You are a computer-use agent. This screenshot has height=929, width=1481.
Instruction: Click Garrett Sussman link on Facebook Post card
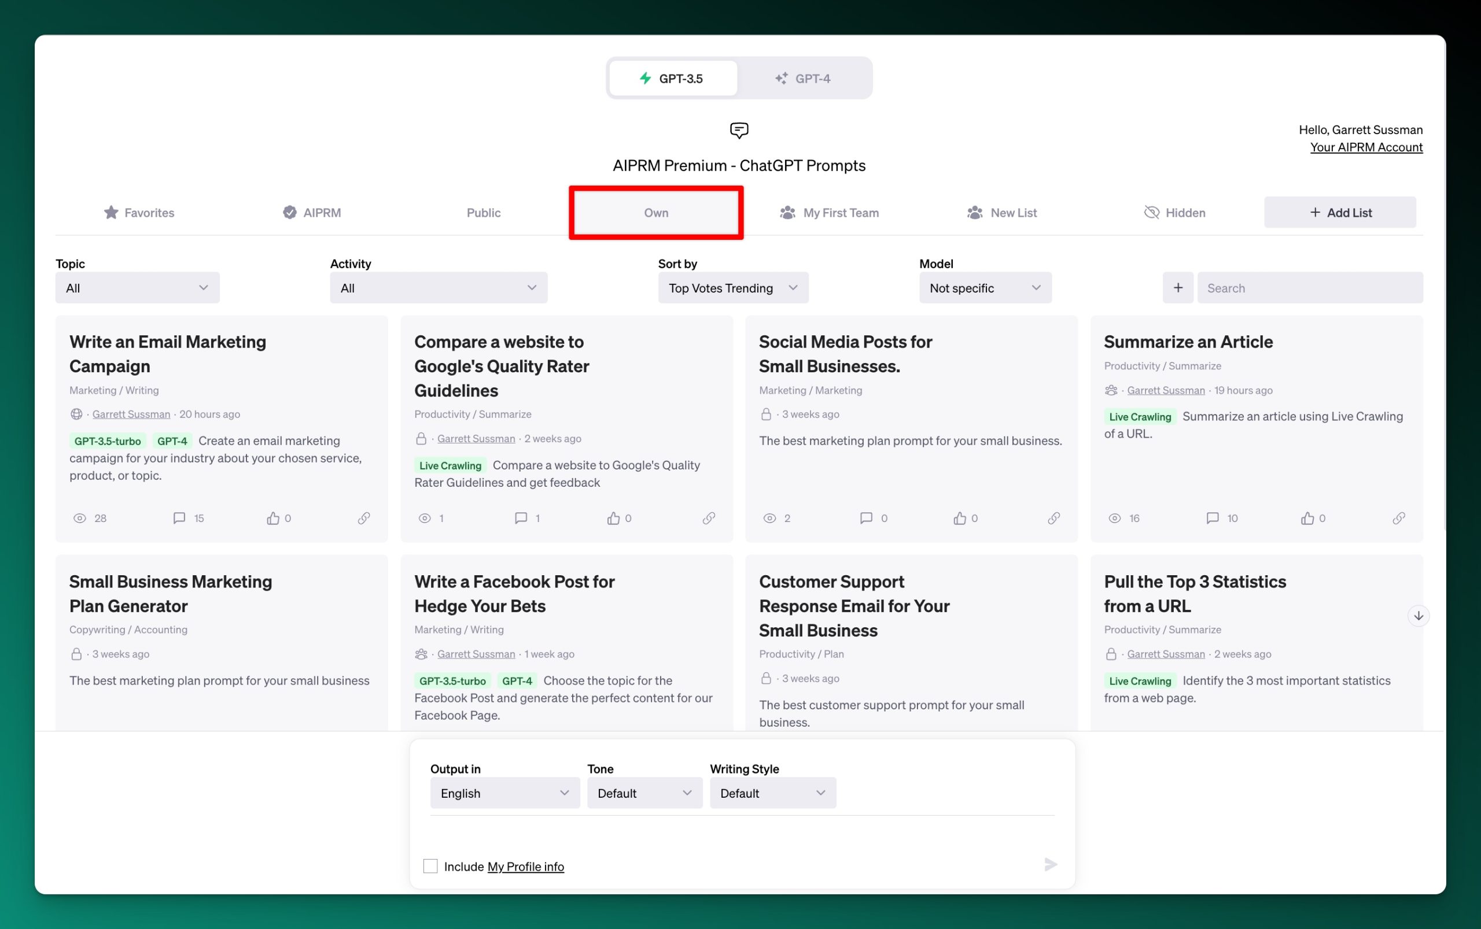pyautogui.click(x=476, y=654)
